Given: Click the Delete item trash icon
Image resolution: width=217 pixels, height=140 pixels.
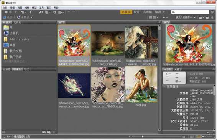Looking at the screenshot, I should pos(212,18).
